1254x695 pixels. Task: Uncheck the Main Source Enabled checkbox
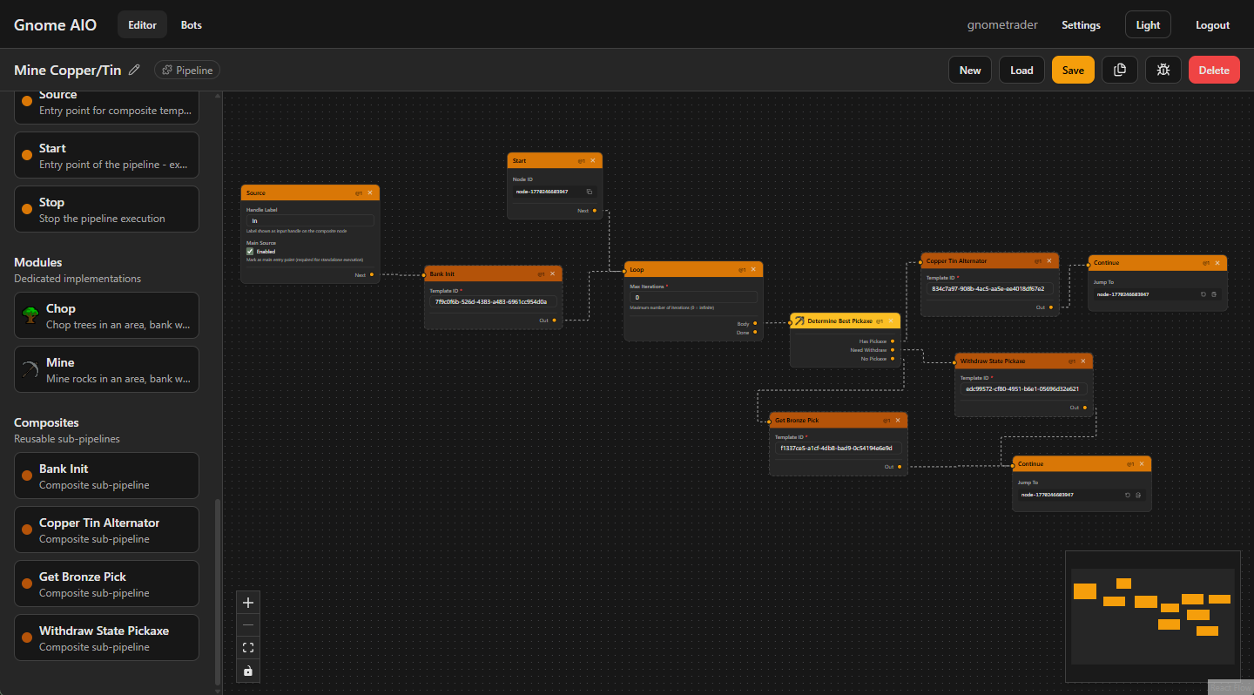click(x=250, y=252)
